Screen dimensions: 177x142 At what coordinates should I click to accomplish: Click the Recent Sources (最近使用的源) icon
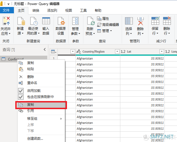(x=34, y=21)
